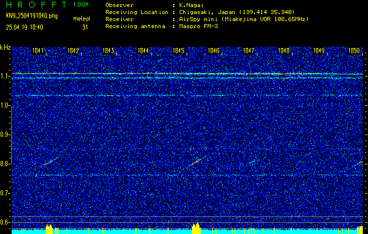Click the 1.1 frequency axis label
368x234 pixels.
4,76
